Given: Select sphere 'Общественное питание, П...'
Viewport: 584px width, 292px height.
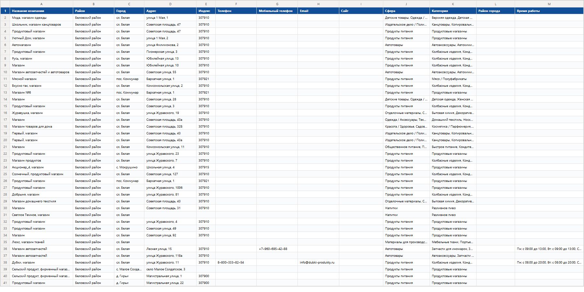Looking at the screenshot, I should 406,147.
